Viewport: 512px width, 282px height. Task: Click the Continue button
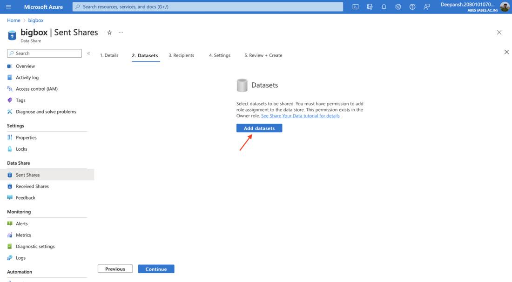click(x=156, y=269)
